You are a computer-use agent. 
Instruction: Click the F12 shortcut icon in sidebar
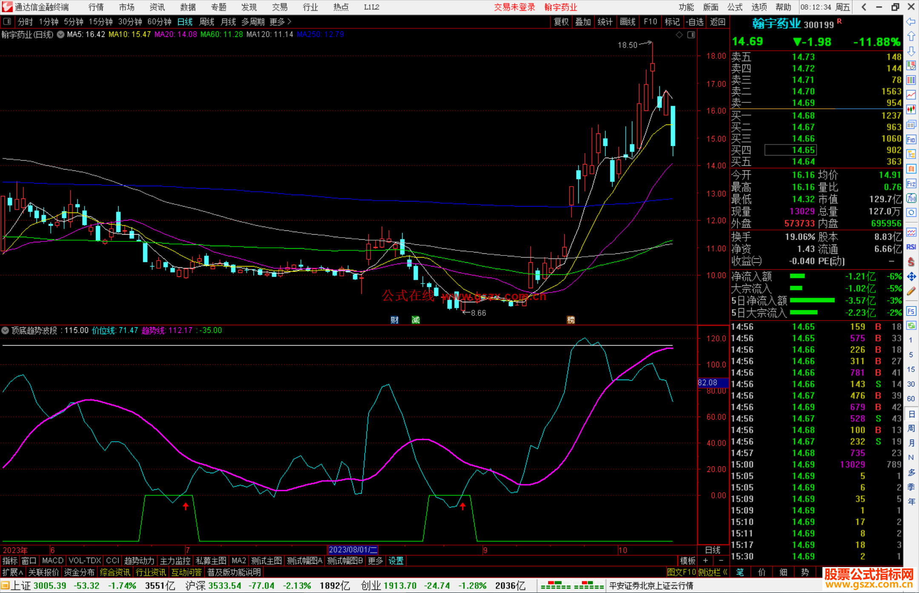coord(910,184)
